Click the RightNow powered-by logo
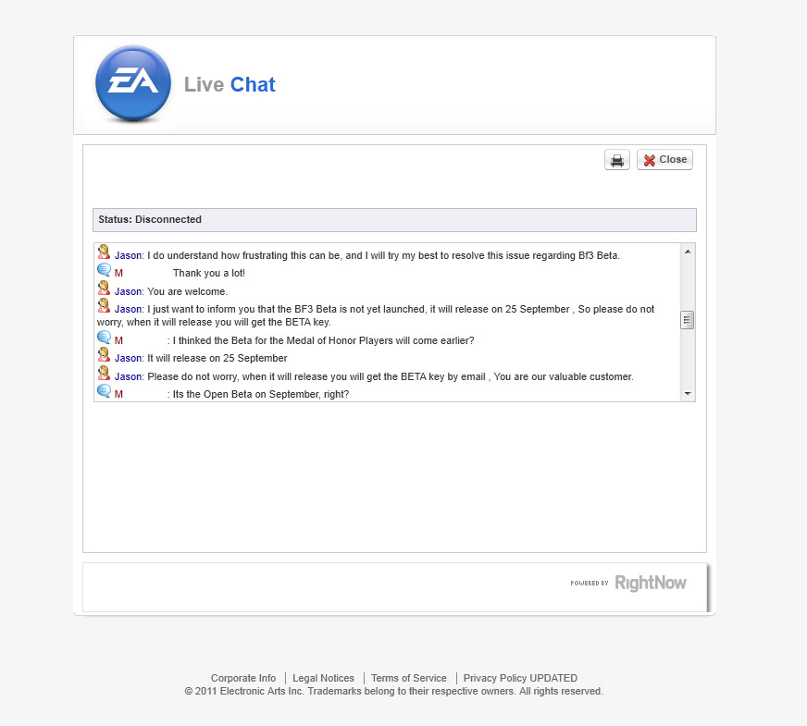 click(628, 583)
